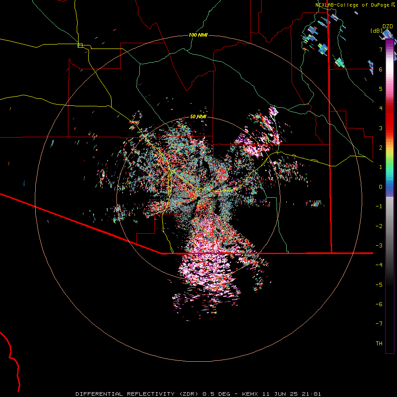Click the 1 value on the scale

(x=381, y=167)
